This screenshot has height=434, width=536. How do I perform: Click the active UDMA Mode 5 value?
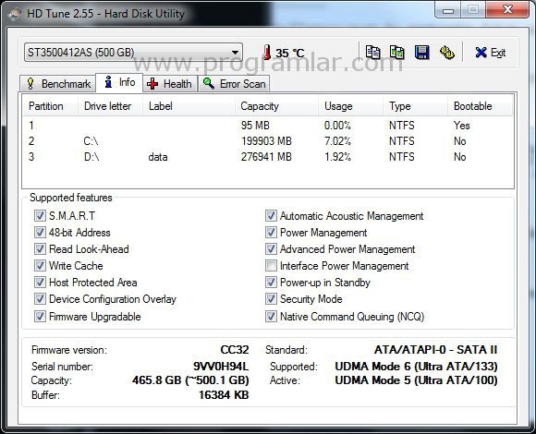pyautogui.click(x=416, y=380)
